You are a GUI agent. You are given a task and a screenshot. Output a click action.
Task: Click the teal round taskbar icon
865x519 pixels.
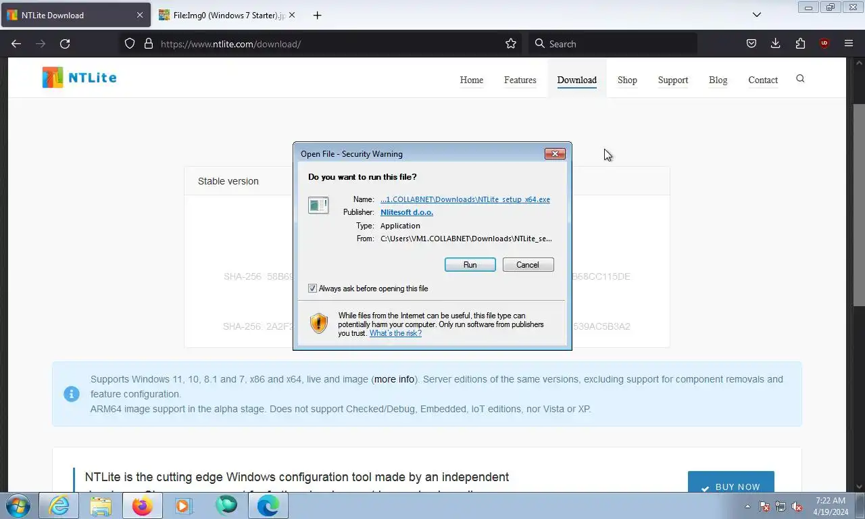[x=226, y=505]
